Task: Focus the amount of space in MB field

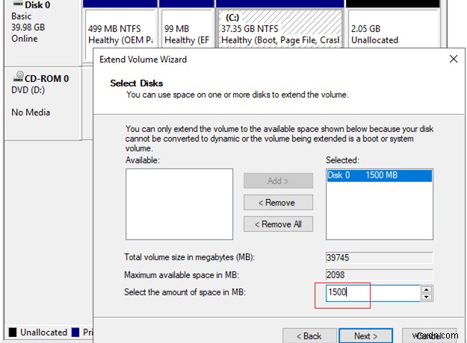Action: pos(373,293)
